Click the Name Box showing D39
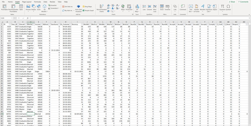The image size is (251, 126). (7, 18)
